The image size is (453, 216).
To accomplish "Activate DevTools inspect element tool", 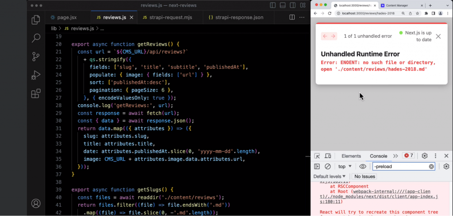I will point(317,156).
